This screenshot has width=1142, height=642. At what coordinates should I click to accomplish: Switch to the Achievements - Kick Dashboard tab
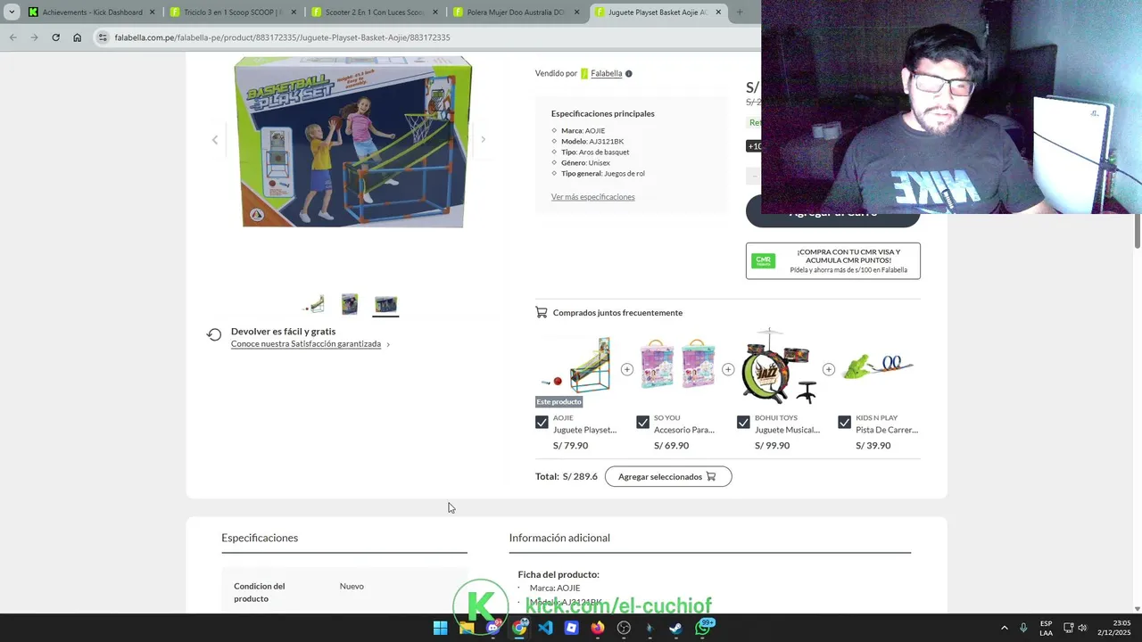92,12
